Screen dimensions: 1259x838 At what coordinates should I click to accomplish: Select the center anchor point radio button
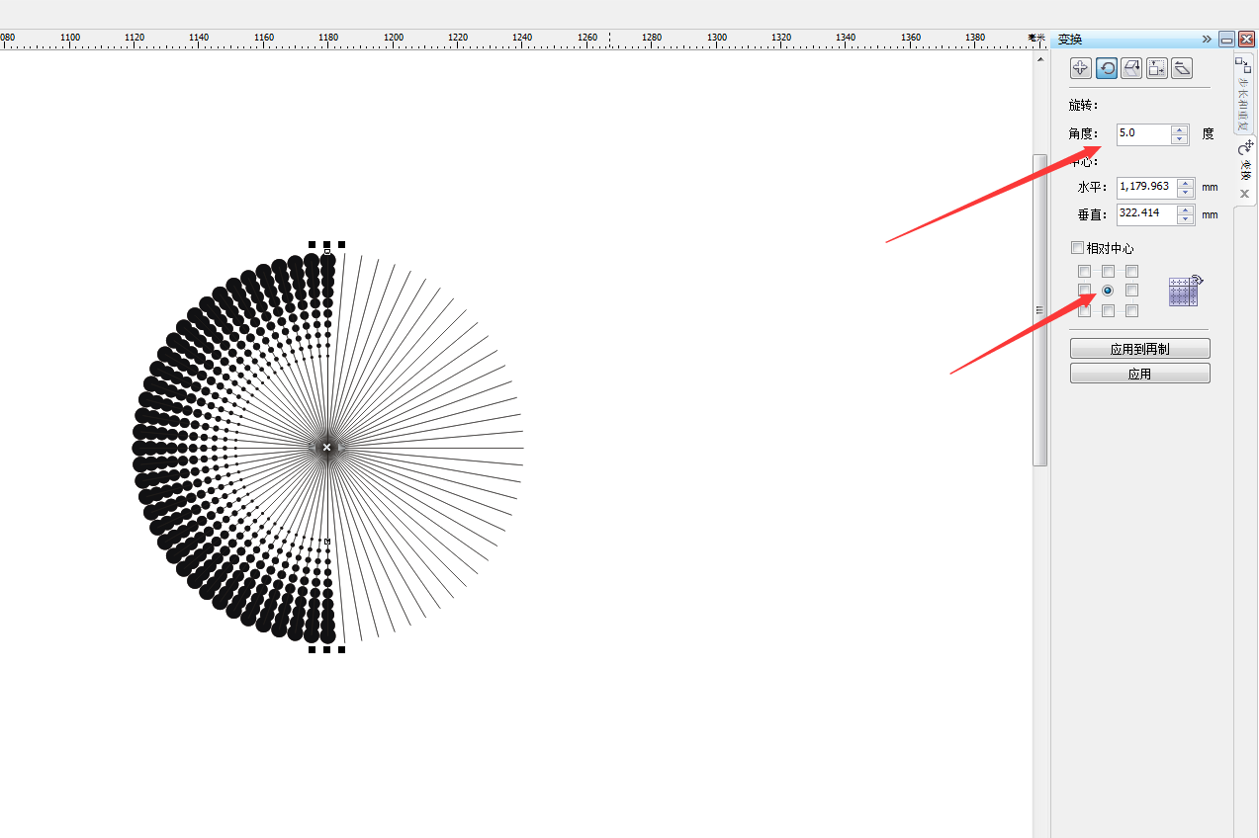point(1108,291)
